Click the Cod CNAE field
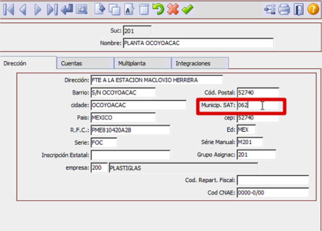 coord(273,193)
